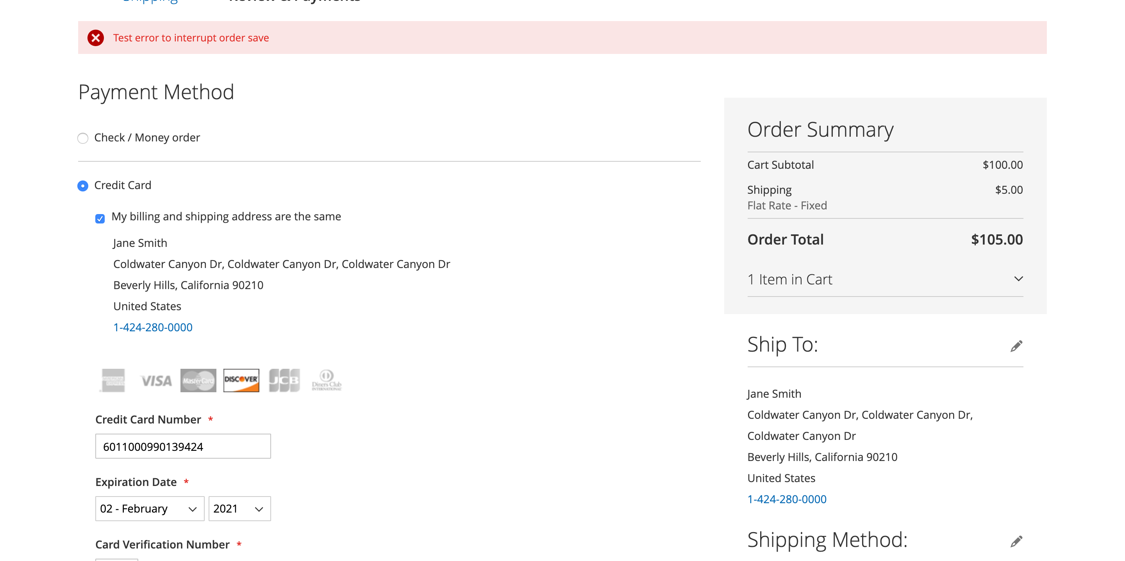Open the expiration year dropdown
The image size is (1125, 561).
(239, 509)
